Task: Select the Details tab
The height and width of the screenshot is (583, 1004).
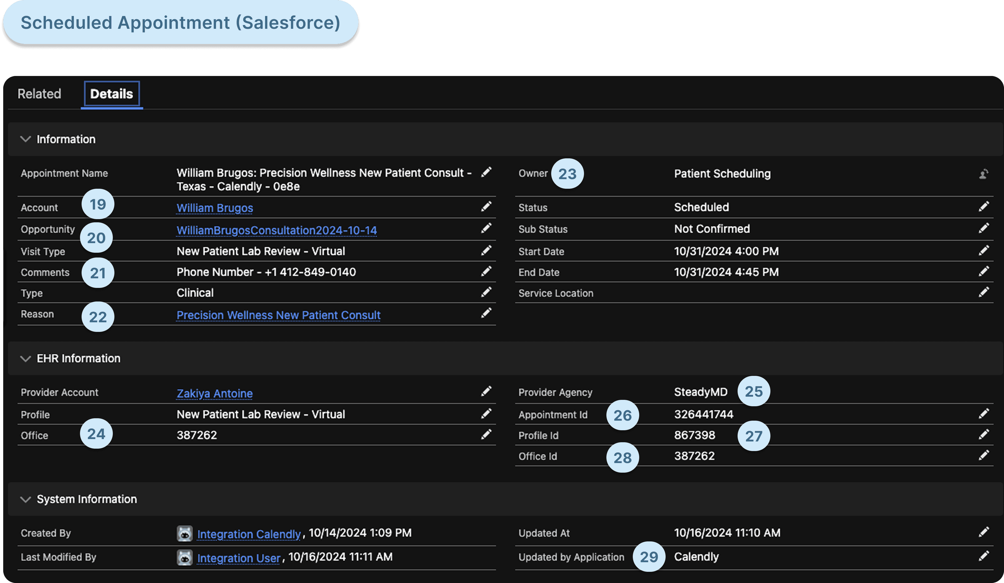Action: pyautogui.click(x=111, y=94)
